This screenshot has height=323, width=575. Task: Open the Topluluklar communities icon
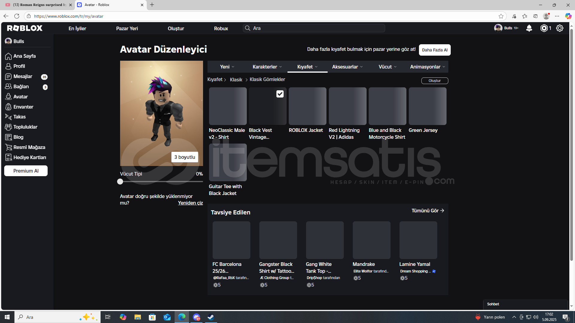point(8,127)
